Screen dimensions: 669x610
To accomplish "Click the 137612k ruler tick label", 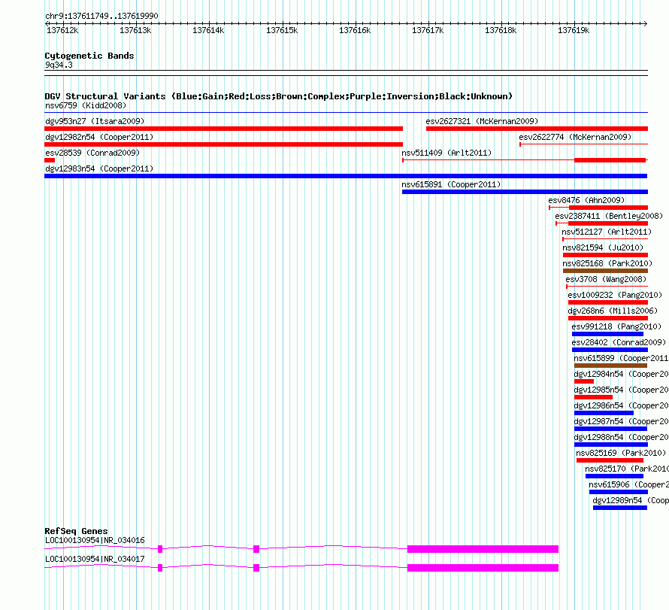I will (x=62, y=30).
